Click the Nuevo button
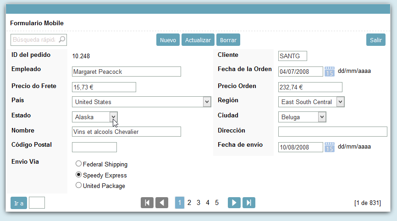 coord(168,40)
